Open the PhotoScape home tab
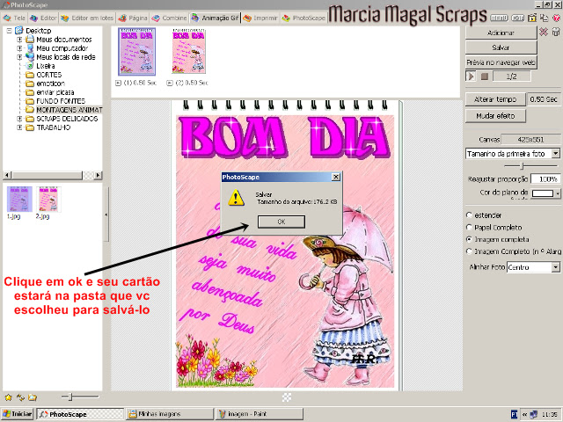The width and height of the screenshot is (563, 422). [303, 18]
